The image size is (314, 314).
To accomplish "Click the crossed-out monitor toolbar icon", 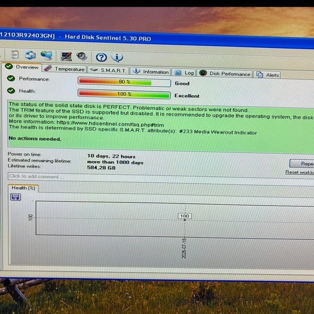I will tap(66, 57).
